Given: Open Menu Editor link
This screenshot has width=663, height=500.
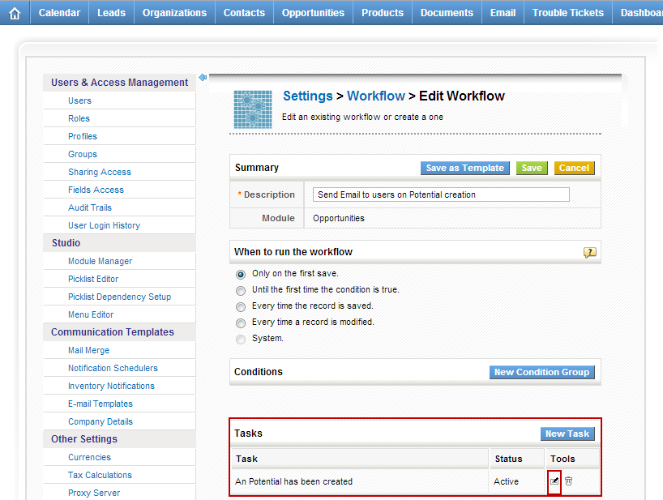Looking at the screenshot, I should pyautogui.click(x=91, y=314).
